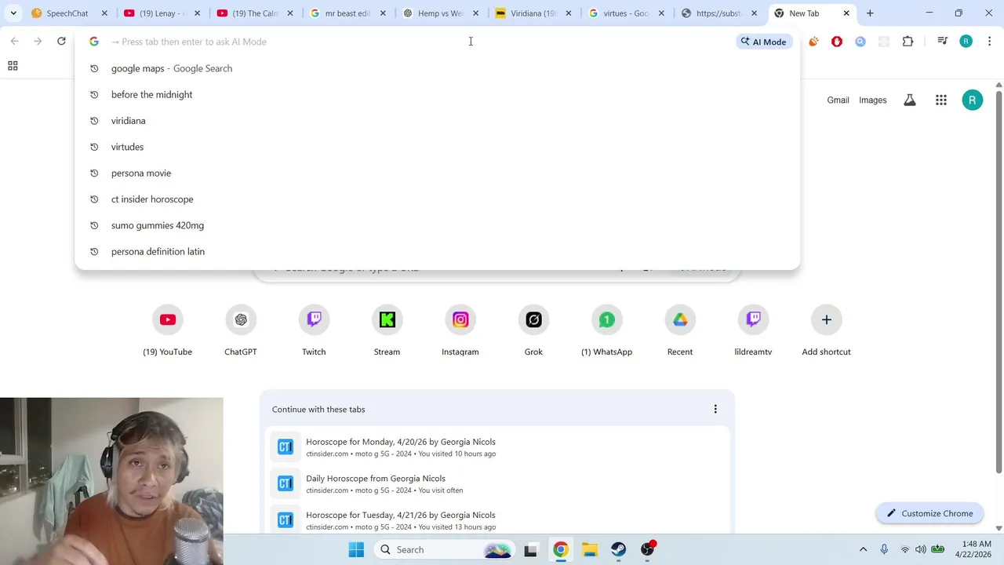Open Daily Horoscope from Georgia Nicols entry

[497, 483]
